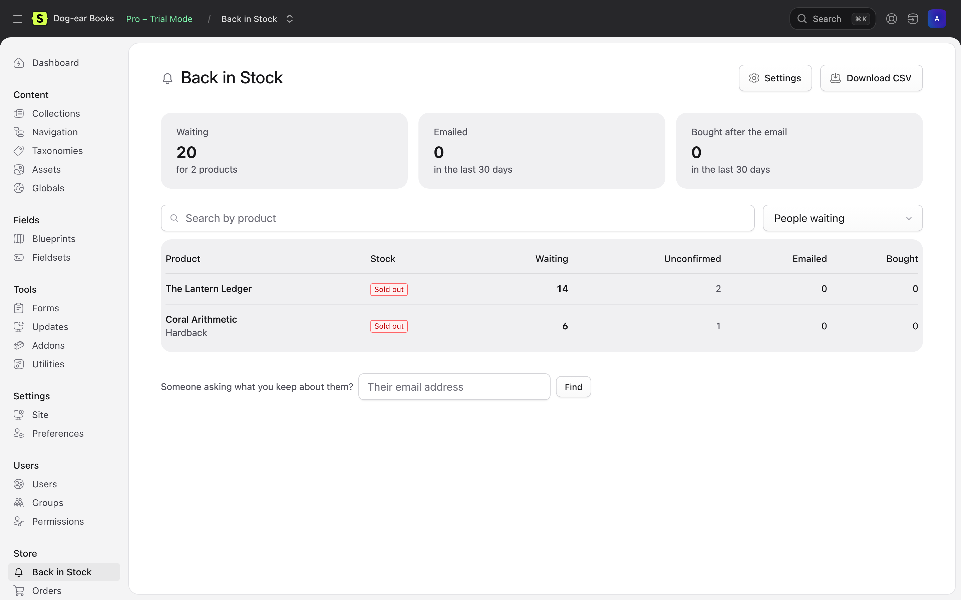Open the support lifebuoy icon
961x600 pixels.
(x=892, y=19)
